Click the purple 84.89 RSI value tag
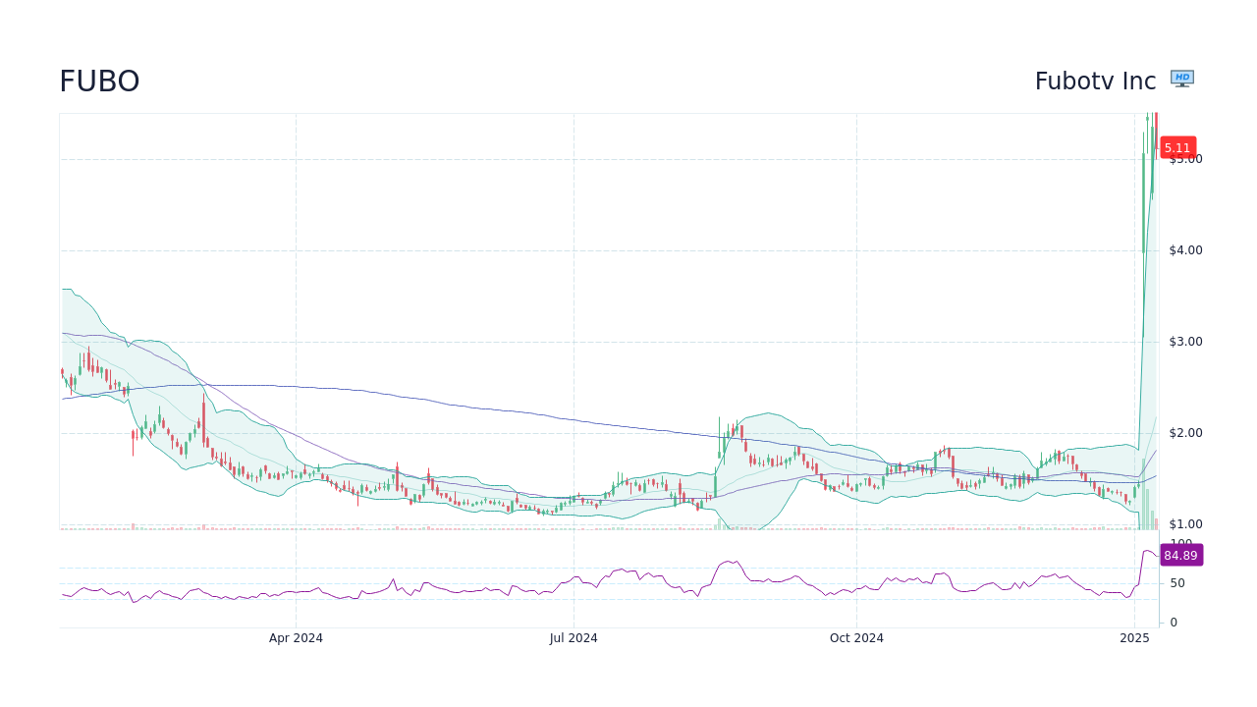This screenshot has height=707, width=1257. click(1180, 555)
